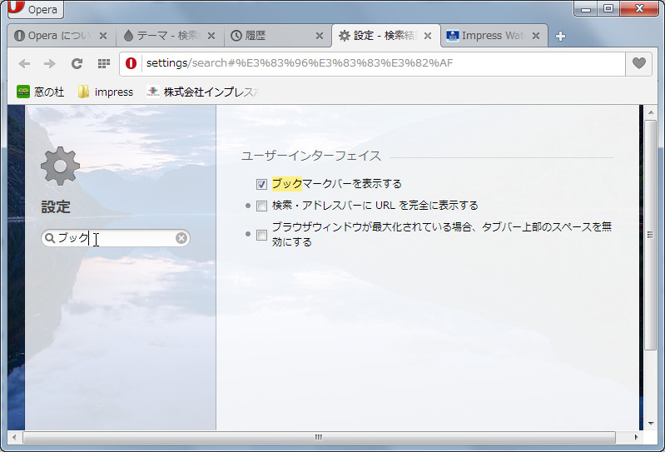Click the scroll up arrow
This screenshot has height=452, width=665.
(x=651, y=112)
